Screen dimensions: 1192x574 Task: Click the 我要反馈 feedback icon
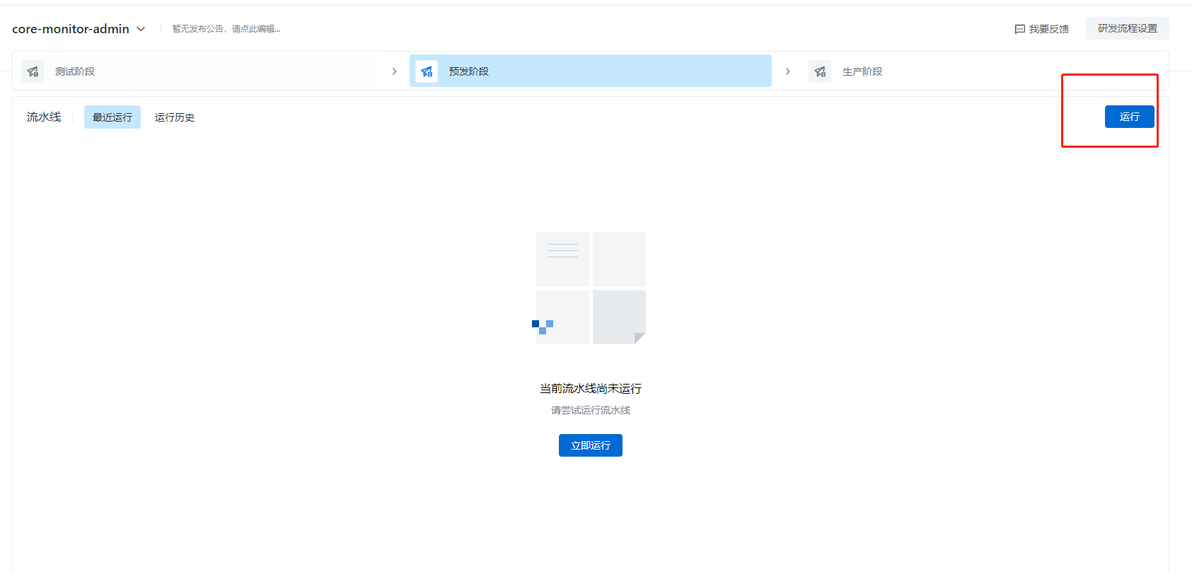(1020, 29)
